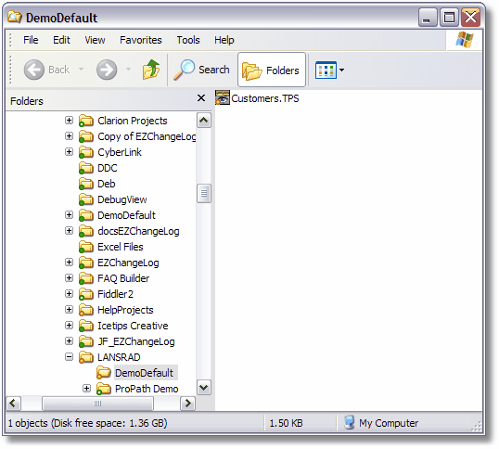
Task: Expand Copy of EZChangeLog folder
Action: point(69,135)
